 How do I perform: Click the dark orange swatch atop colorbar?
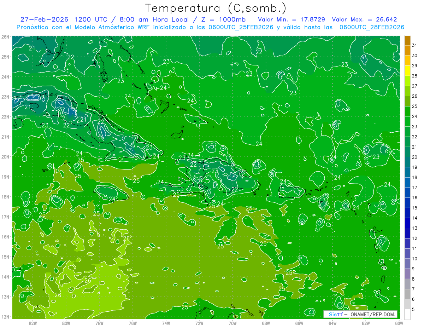[x=407, y=40]
